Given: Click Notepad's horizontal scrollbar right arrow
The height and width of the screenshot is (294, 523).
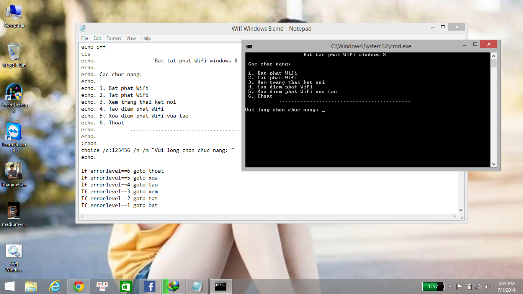Looking at the screenshot, I should (x=454, y=217).
